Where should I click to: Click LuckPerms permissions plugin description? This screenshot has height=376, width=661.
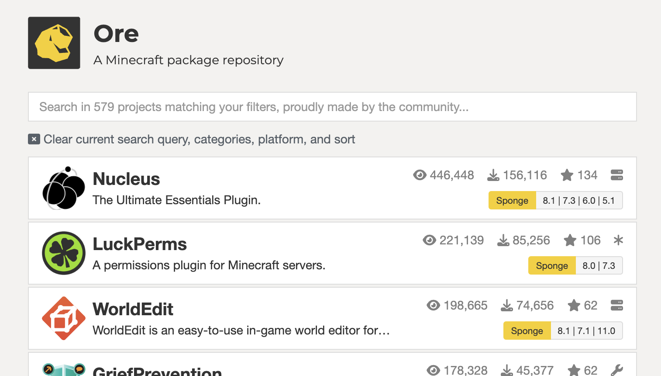pos(209,265)
